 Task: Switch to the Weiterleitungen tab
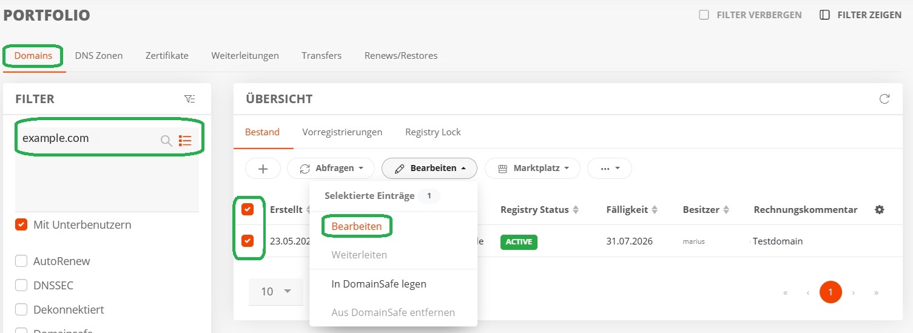pyautogui.click(x=245, y=56)
